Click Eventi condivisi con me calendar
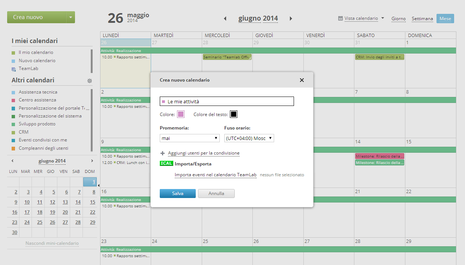The height and width of the screenshot is (265, 465). tap(43, 140)
